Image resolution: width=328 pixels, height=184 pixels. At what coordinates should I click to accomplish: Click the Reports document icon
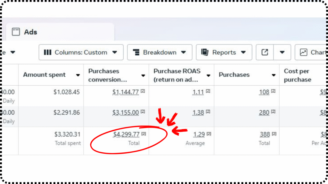pos(205,52)
